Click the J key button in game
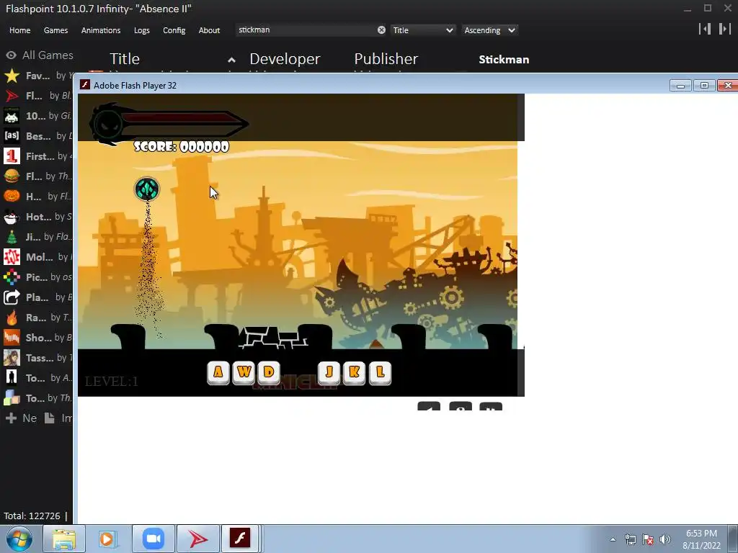 point(329,373)
